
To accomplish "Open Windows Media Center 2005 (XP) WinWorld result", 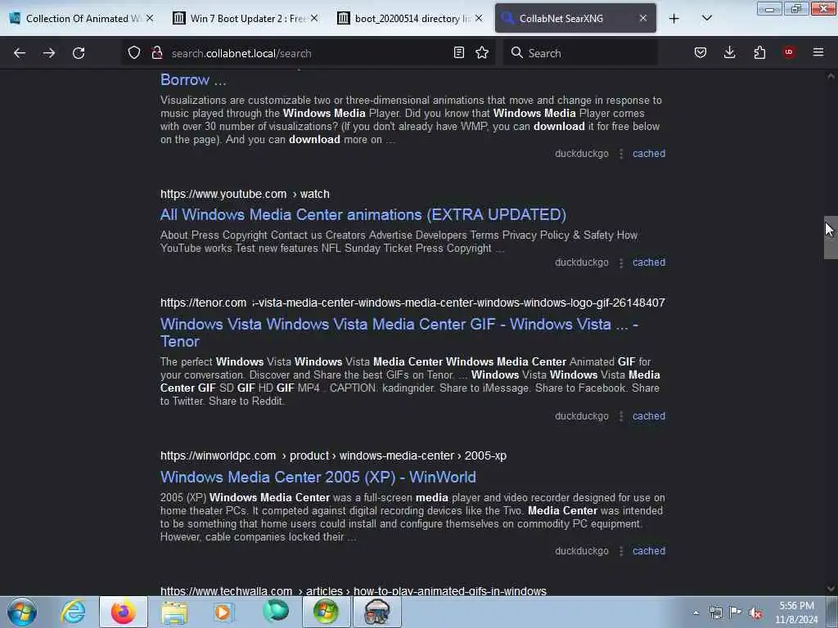I will [318, 477].
